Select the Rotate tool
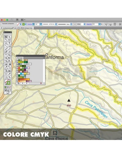 (6, 55)
